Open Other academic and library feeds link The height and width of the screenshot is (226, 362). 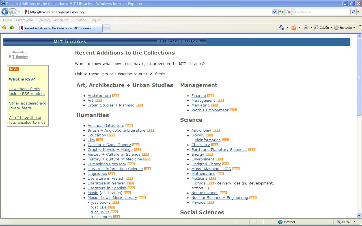pos(27,106)
